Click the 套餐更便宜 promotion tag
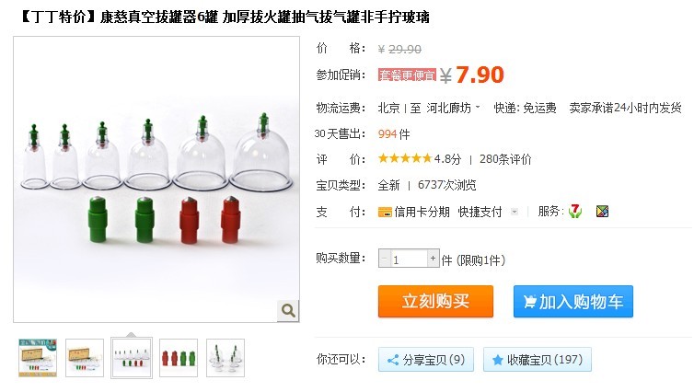 point(407,75)
